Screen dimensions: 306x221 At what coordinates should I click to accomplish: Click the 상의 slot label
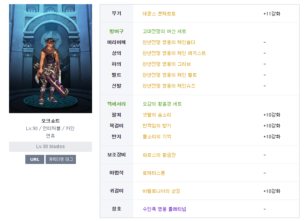click(117, 53)
